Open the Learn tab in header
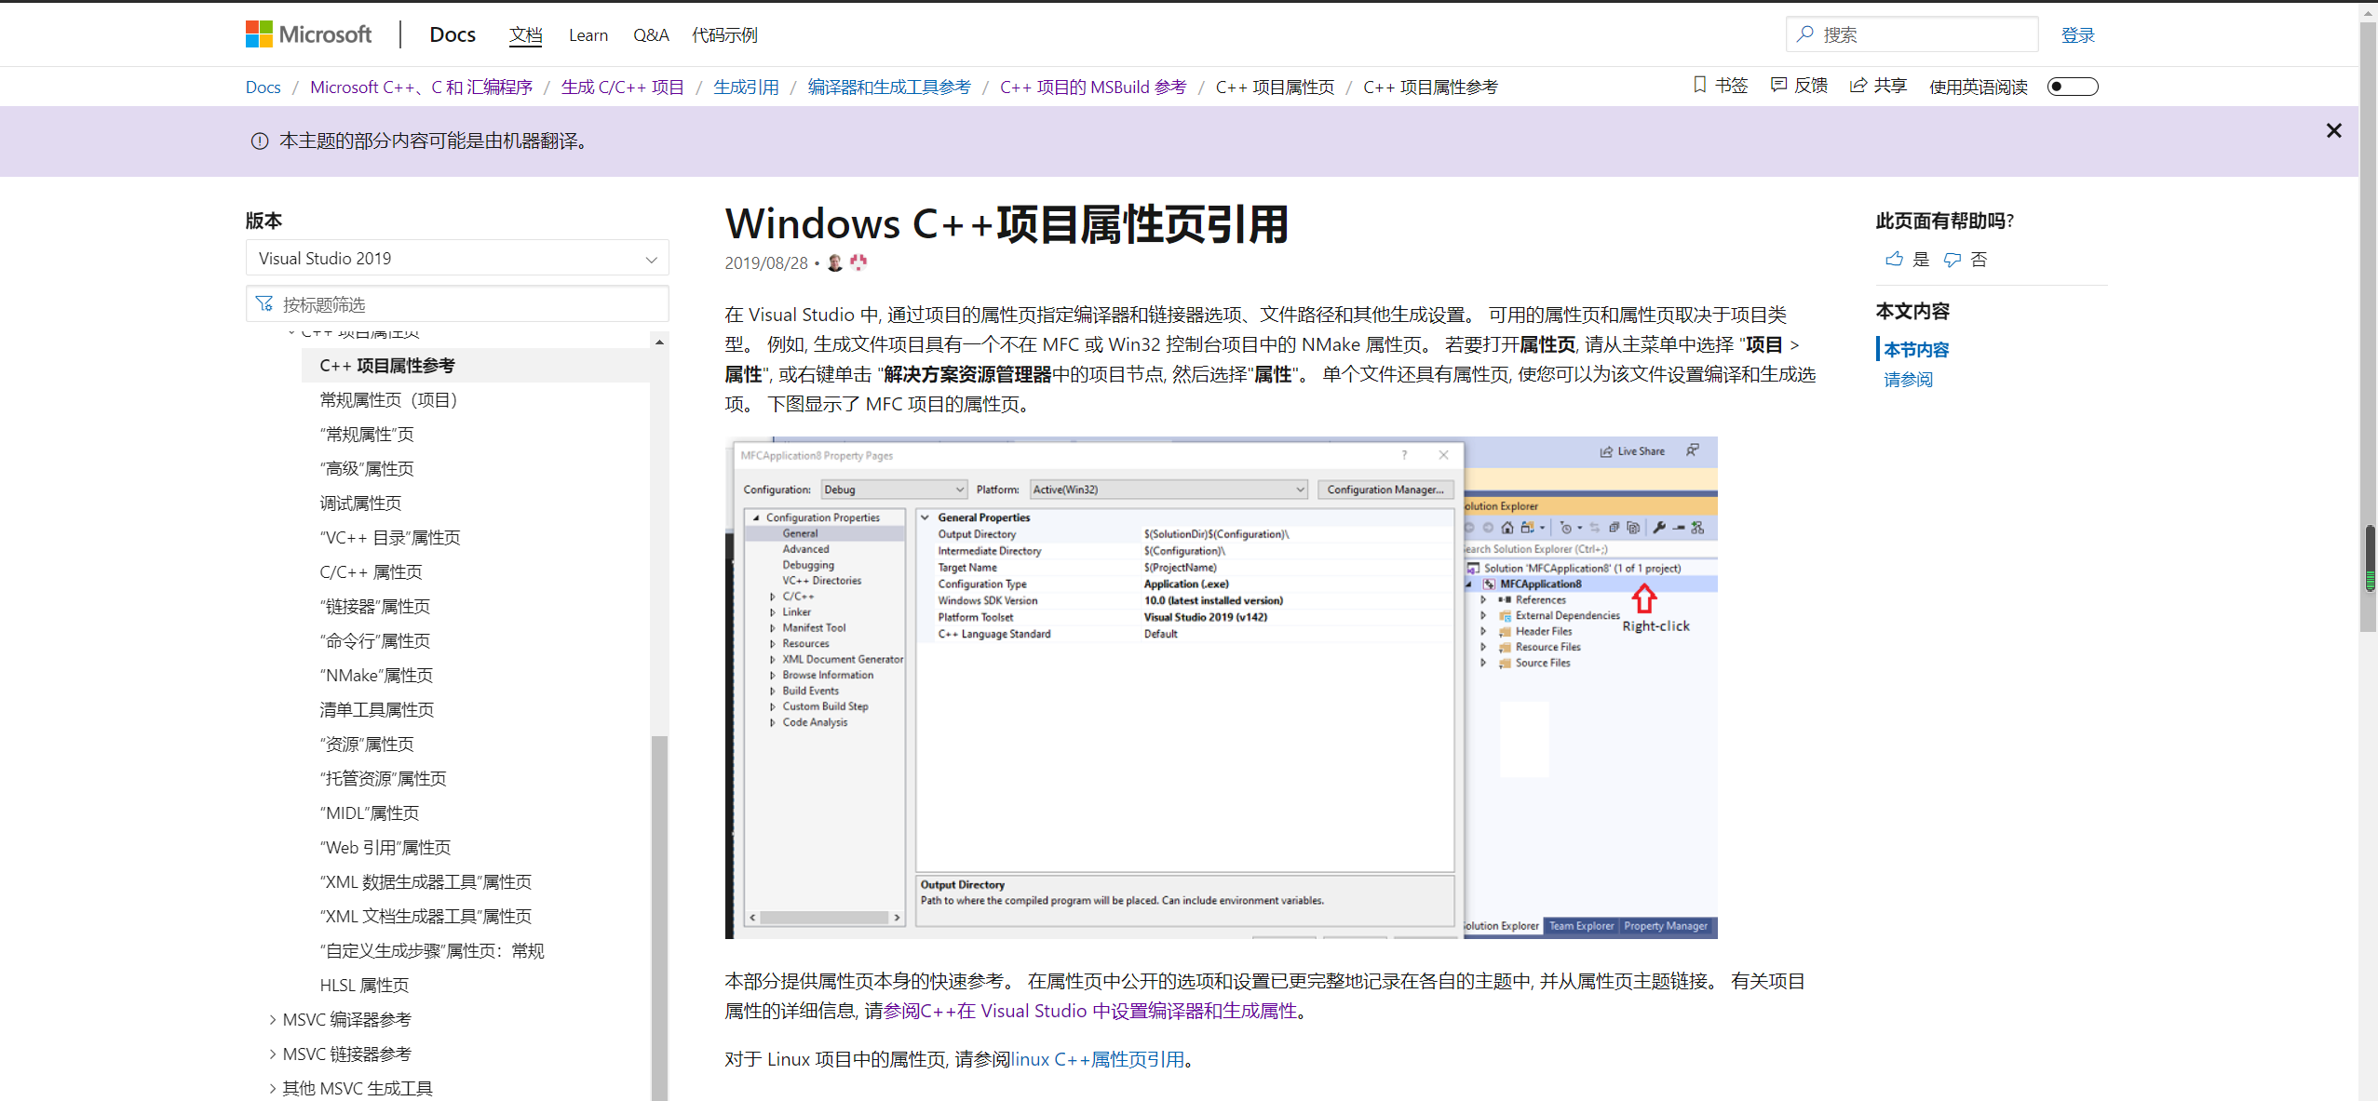Viewport: 2378px width, 1101px height. tap(588, 34)
